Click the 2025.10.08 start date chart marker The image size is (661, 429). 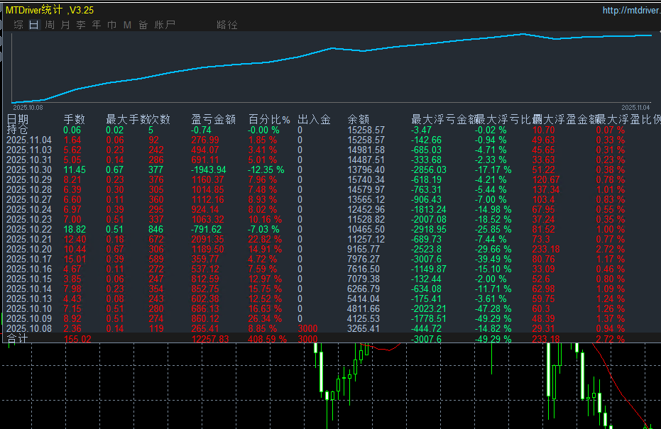tap(28, 108)
